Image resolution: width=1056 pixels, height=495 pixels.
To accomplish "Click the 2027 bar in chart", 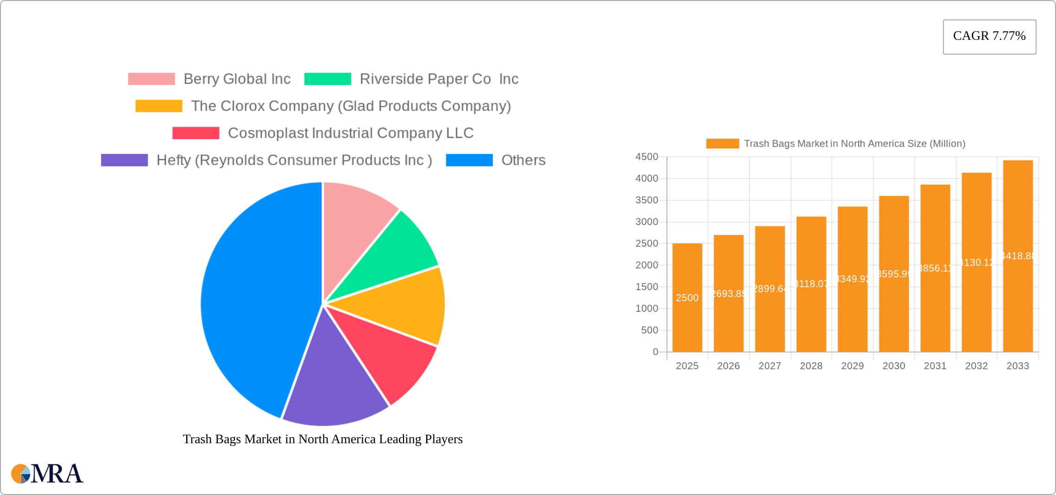I will click(x=770, y=289).
